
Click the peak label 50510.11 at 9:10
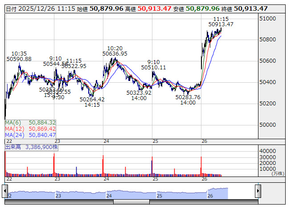(x=153, y=68)
